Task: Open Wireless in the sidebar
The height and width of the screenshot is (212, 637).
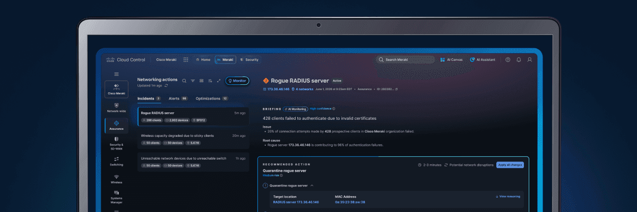Action: pos(116,179)
